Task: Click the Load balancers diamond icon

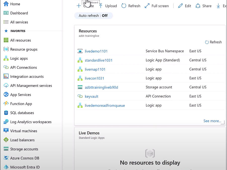Action: [x=6, y=140]
